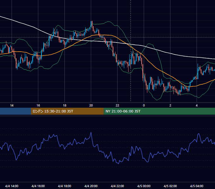Click the NY 21:00-06:00 JST session bar
Image resolution: width=215 pixels, height=189 pixels.
[159, 111]
